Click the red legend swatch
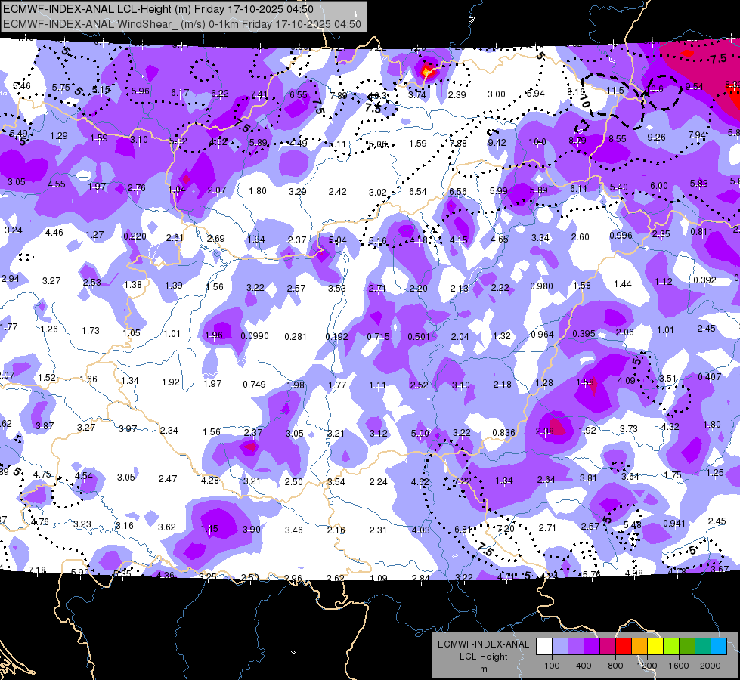 (624, 647)
